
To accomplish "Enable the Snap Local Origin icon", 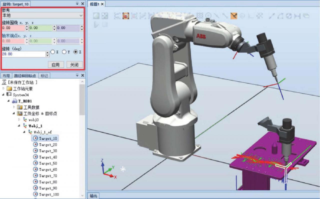I will pos(250,16).
